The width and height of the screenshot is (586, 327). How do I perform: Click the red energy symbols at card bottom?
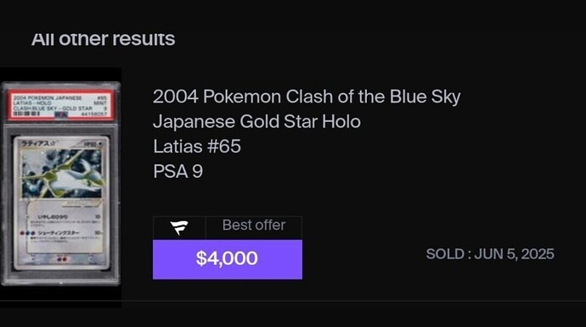pyautogui.click(x=62, y=259)
